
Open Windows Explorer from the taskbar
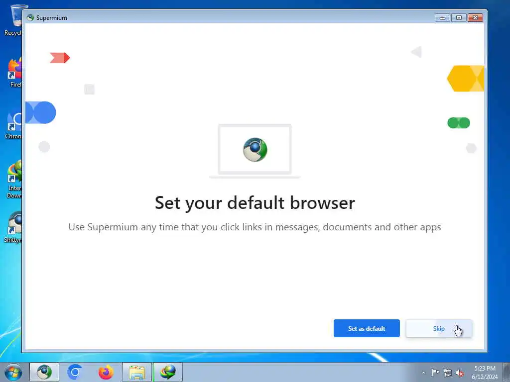137,372
